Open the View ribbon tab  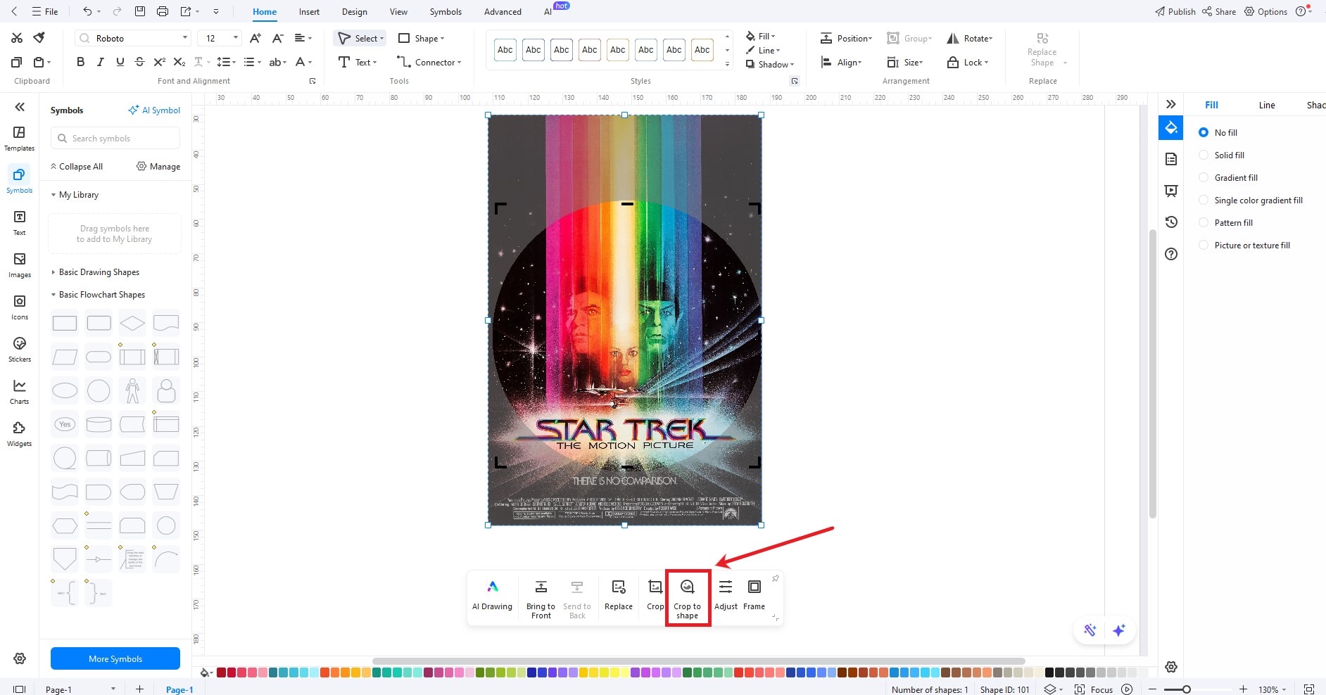point(398,11)
